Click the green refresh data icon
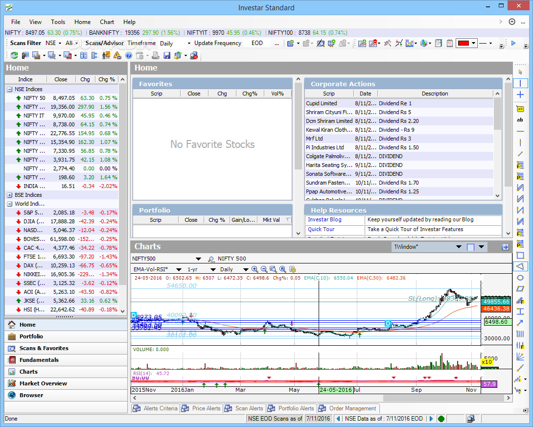533x427 pixels. pyautogui.click(x=14, y=55)
